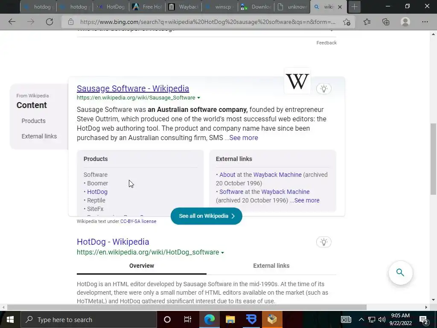Expand See more in External links card
This screenshot has width=437, height=328.
coord(307,200)
